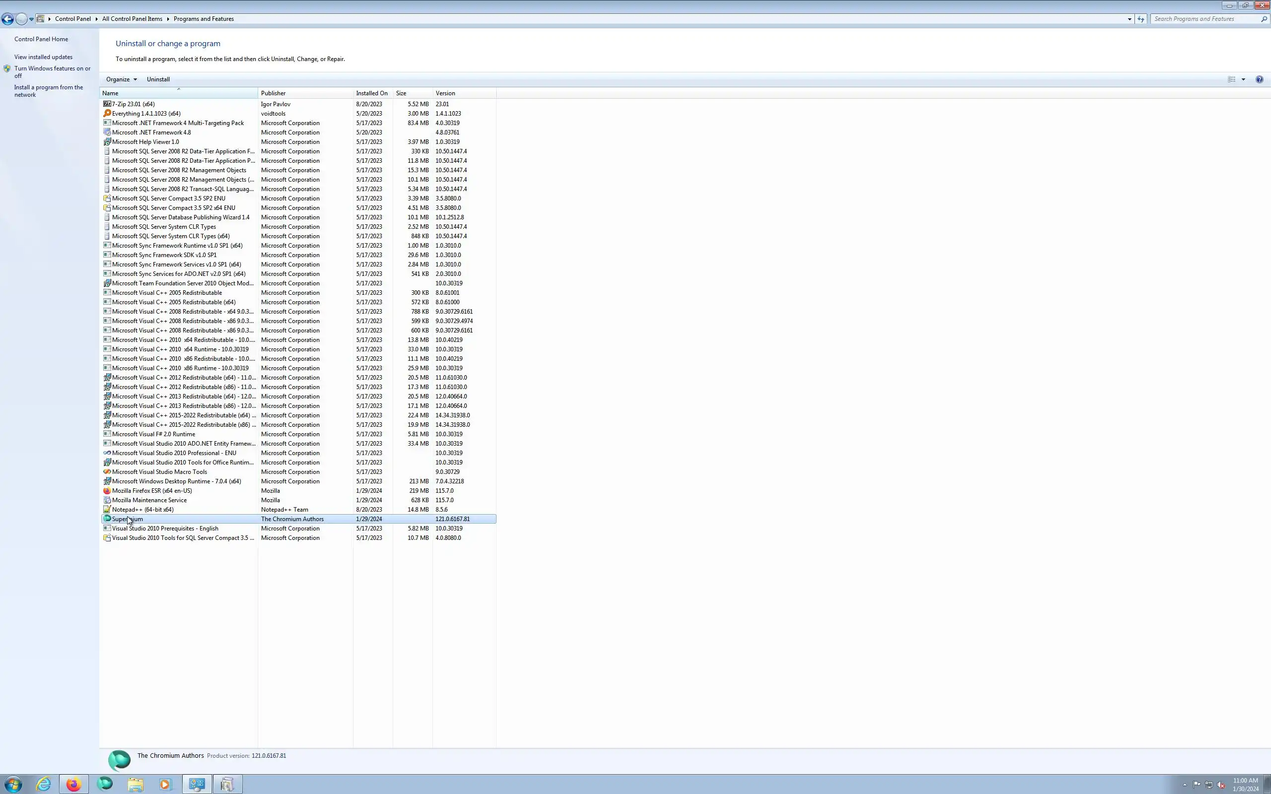Focus the Search Programs and Features field
This screenshot has width=1271, height=794.
pos(1202,19)
